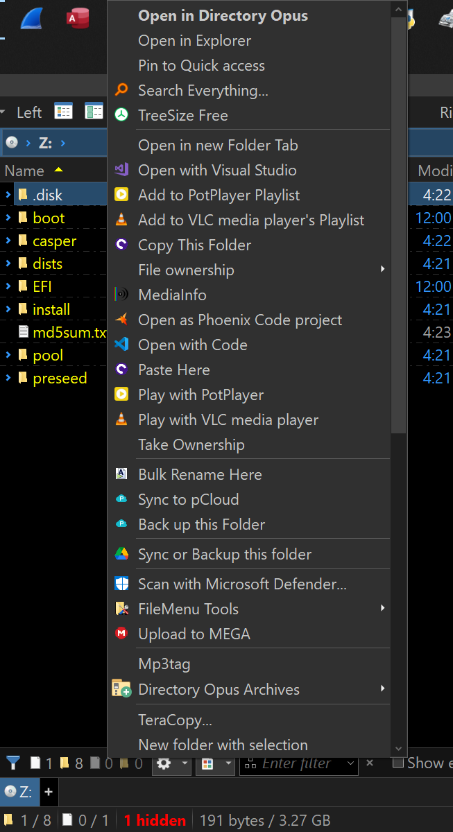Expand the casper folder chevron
Viewport: 453px width, 832px height.
click(8, 241)
